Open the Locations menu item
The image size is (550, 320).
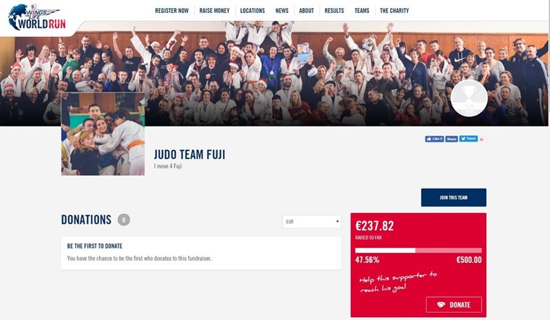click(253, 11)
